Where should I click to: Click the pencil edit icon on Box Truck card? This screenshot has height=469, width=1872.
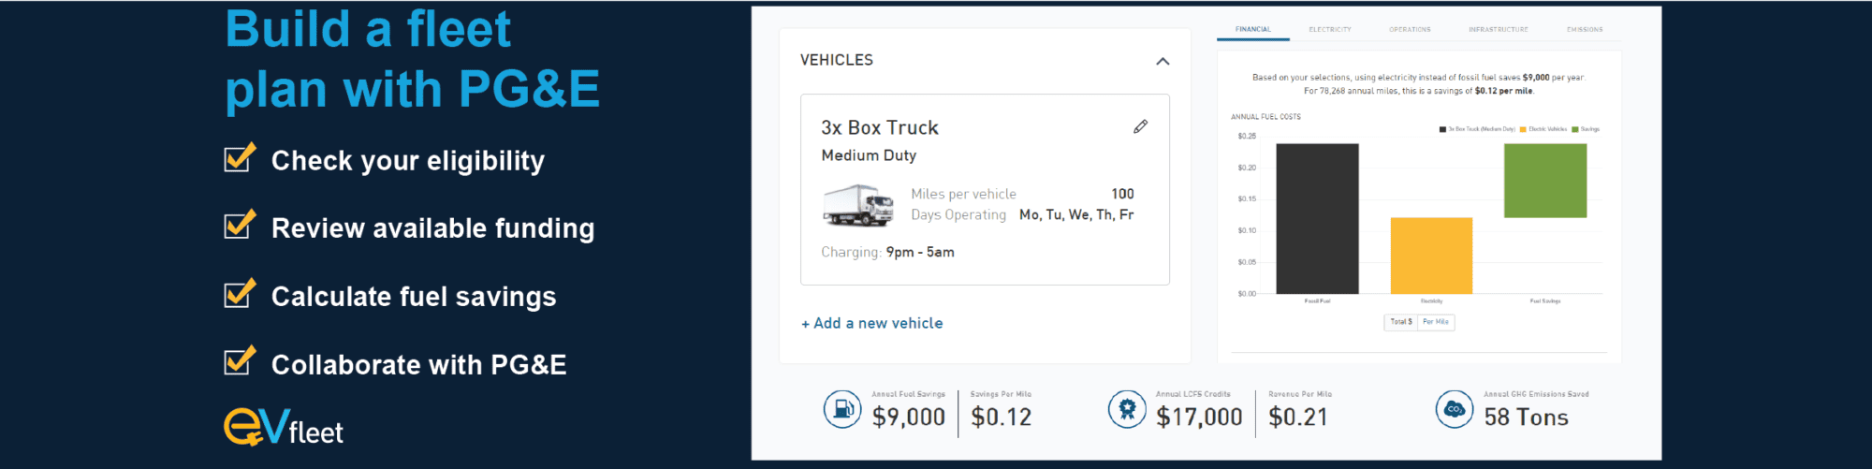coord(1140,126)
